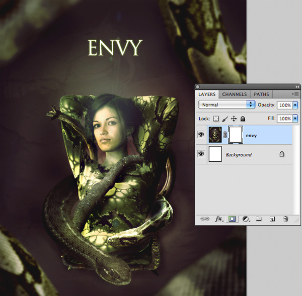Click the link layers icon
The image size is (302, 296).
point(205,219)
